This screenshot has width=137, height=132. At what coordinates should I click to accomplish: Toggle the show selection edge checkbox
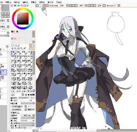pos(50,6)
